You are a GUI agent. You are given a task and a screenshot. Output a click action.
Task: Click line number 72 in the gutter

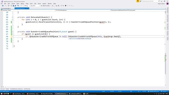[7, 46]
